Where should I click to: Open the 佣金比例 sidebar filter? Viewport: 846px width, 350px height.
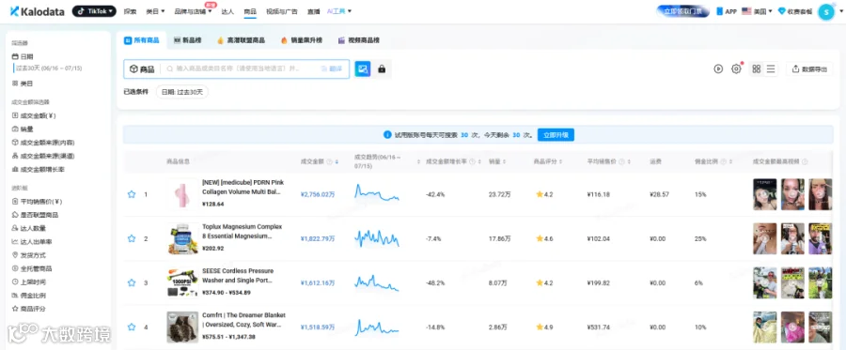28,296
